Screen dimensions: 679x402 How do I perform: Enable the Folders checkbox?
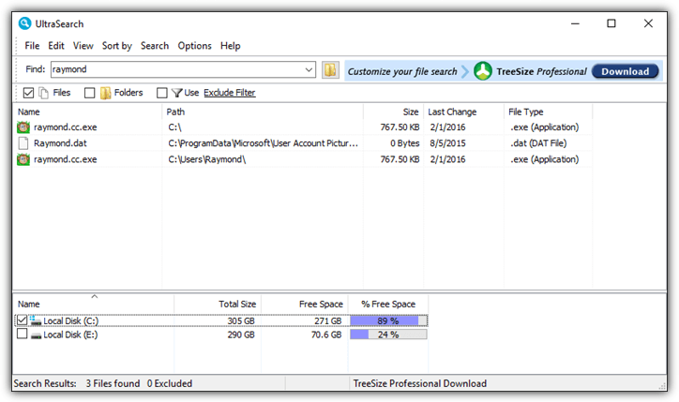click(90, 93)
